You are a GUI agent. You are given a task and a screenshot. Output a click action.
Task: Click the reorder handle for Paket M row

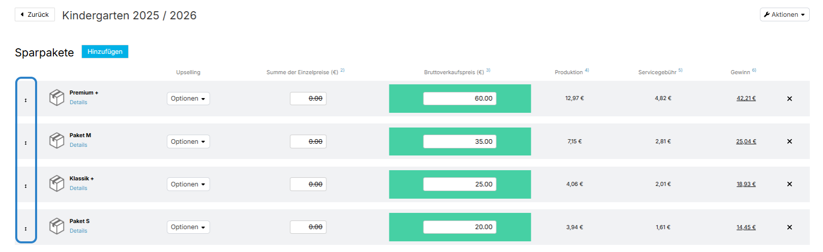pyautogui.click(x=26, y=143)
